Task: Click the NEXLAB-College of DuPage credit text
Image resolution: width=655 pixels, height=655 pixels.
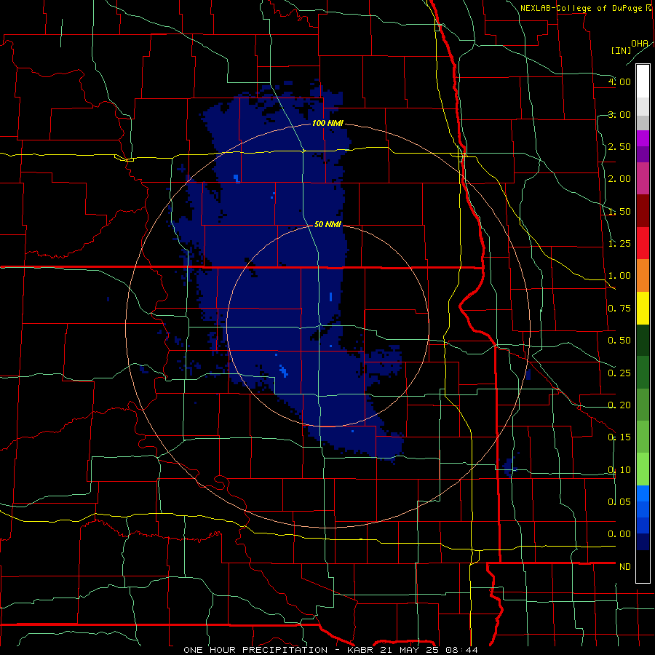Action: click(x=581, y=8)
